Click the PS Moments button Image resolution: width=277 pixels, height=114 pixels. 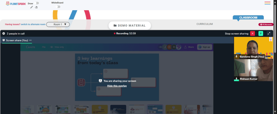[266, 24]
